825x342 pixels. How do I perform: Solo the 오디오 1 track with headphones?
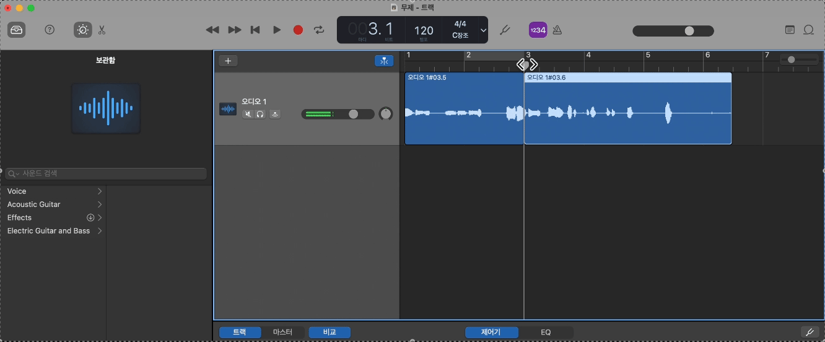pos(260,114)
